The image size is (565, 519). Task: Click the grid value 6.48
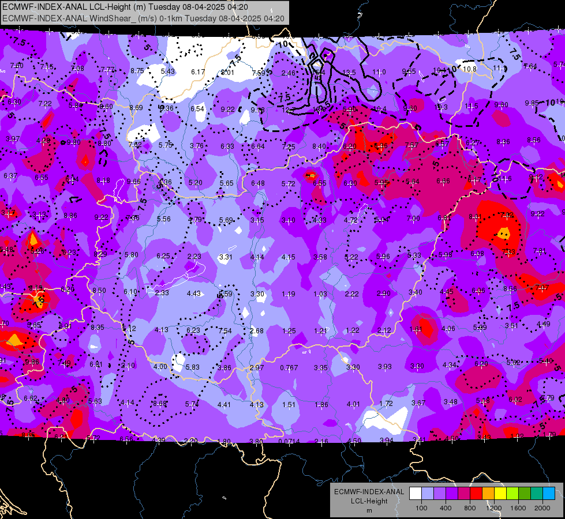point(257,183)
